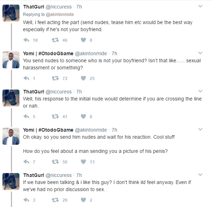Toggle retweet on tweet with 29 retweets
The image size is (212, 207).
click(55, 200)
